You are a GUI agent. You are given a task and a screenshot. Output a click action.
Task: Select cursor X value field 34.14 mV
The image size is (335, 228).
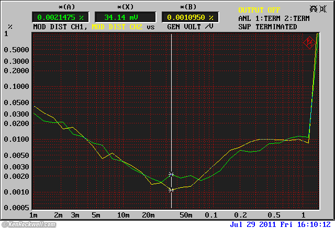(125, 17)
